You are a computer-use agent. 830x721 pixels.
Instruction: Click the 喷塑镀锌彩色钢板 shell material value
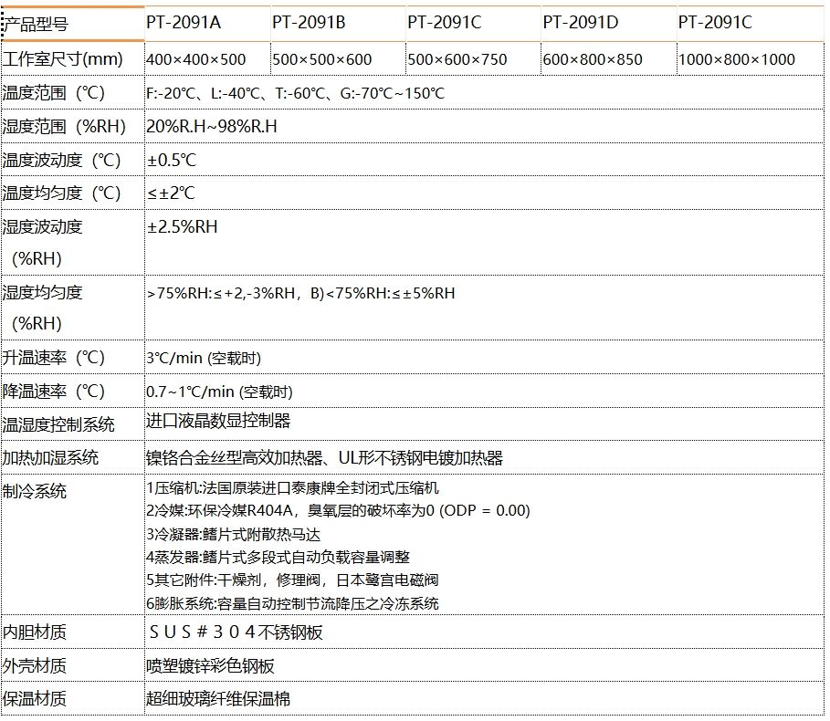211,666
